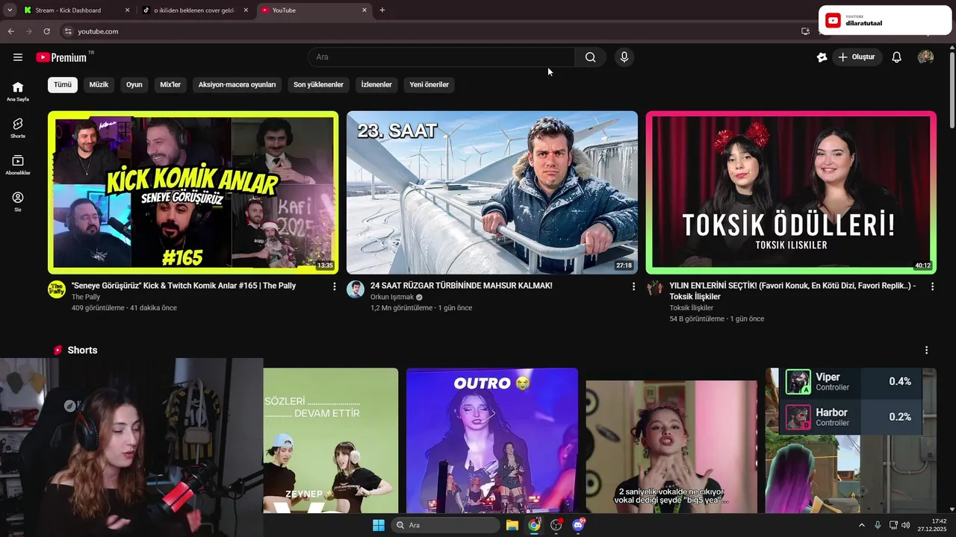
Task: Switch to the 'o ikiliden beklenen cover' tab
Action: (x=194, y=10)
